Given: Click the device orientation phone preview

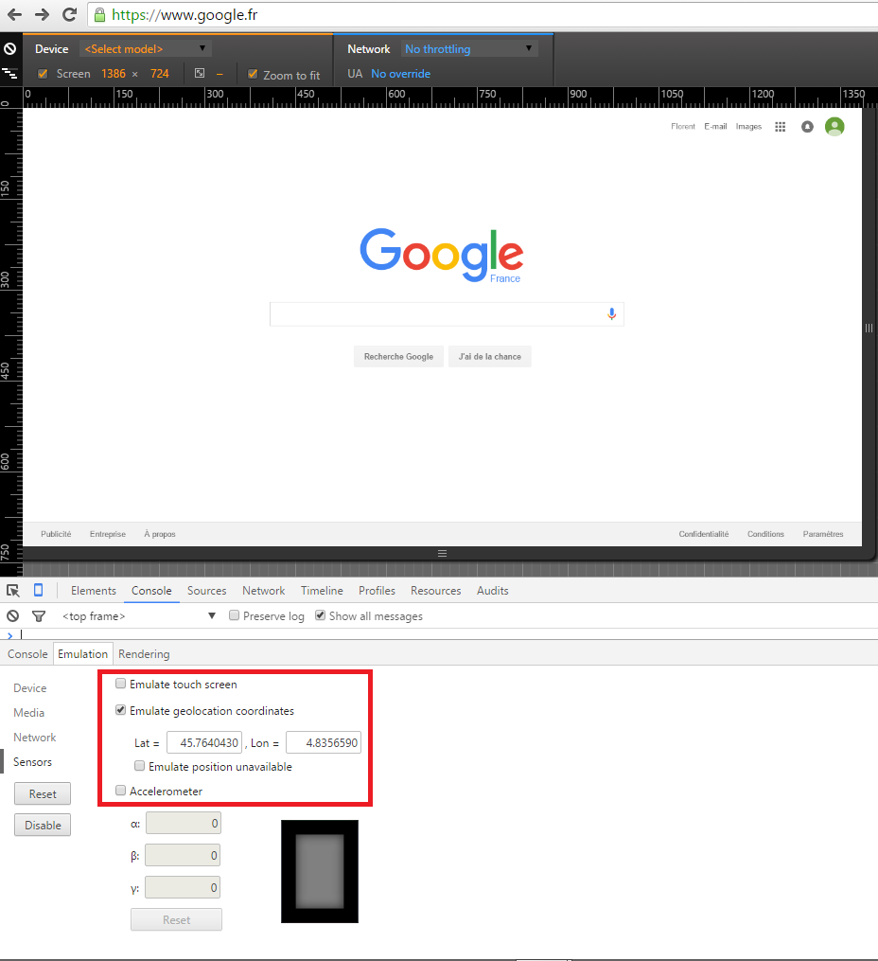Looking at the screenshot, I should pyautogui.click(x=320, y=871).
